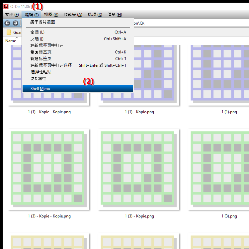Click file name label 1 (1).png

point(229,112)
